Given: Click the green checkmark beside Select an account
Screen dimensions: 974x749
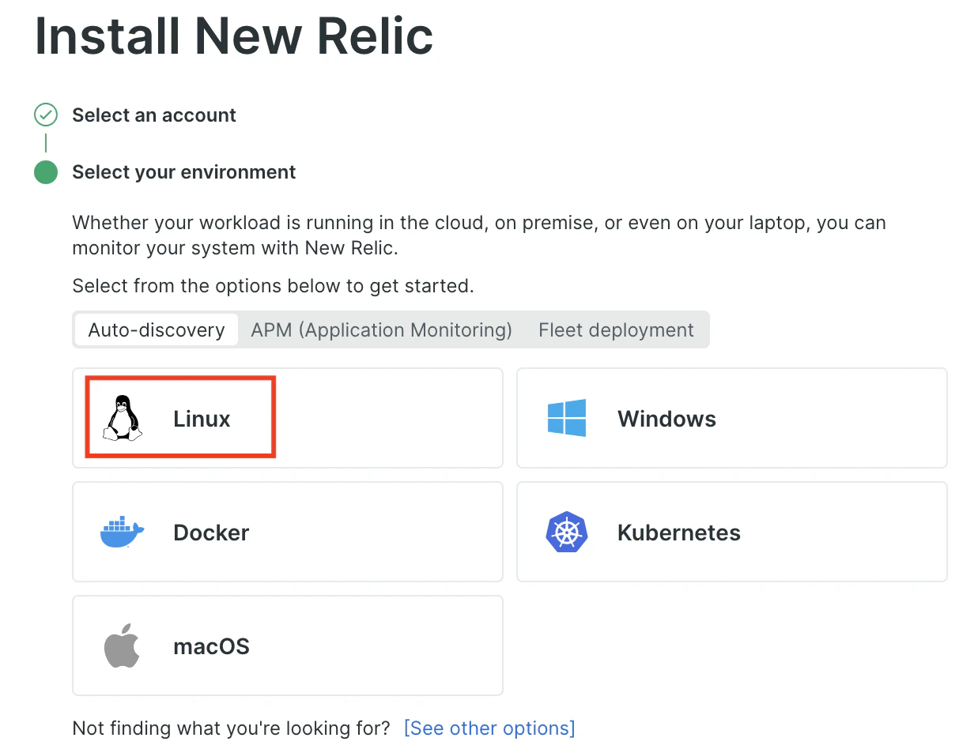Looking at the screenshot, I should pos(46,115).
